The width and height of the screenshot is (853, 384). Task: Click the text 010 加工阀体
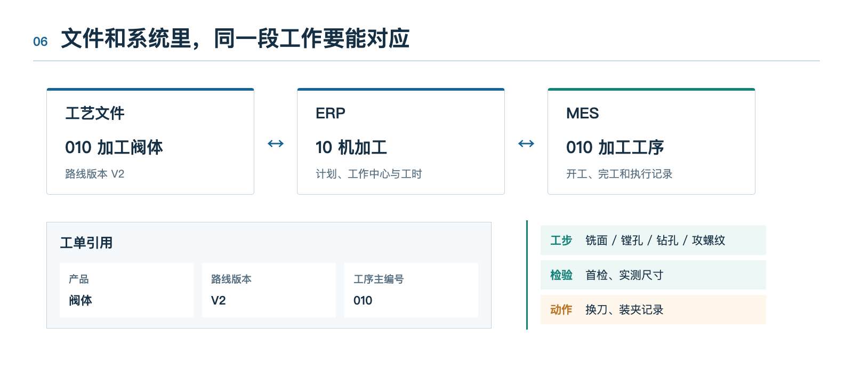(114, 147)
